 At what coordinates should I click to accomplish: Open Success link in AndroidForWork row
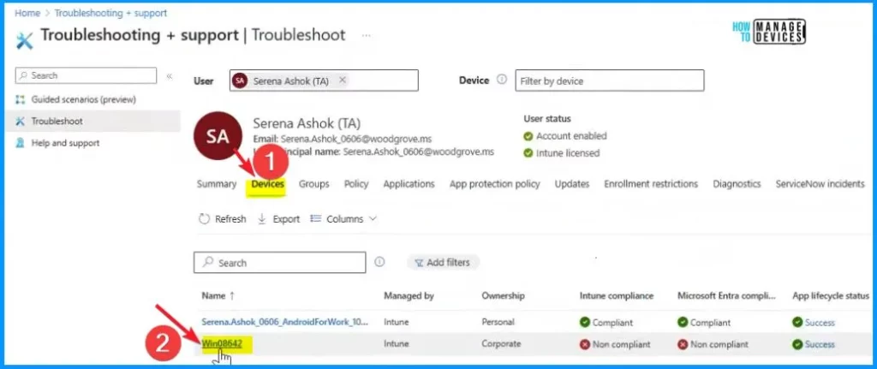pos(820,323)
